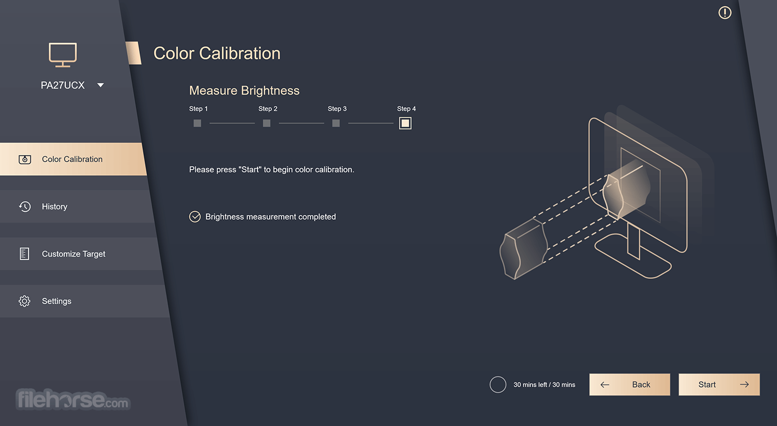
Task: Click the Start button to begin calibration
Action: tap(719, 385)
